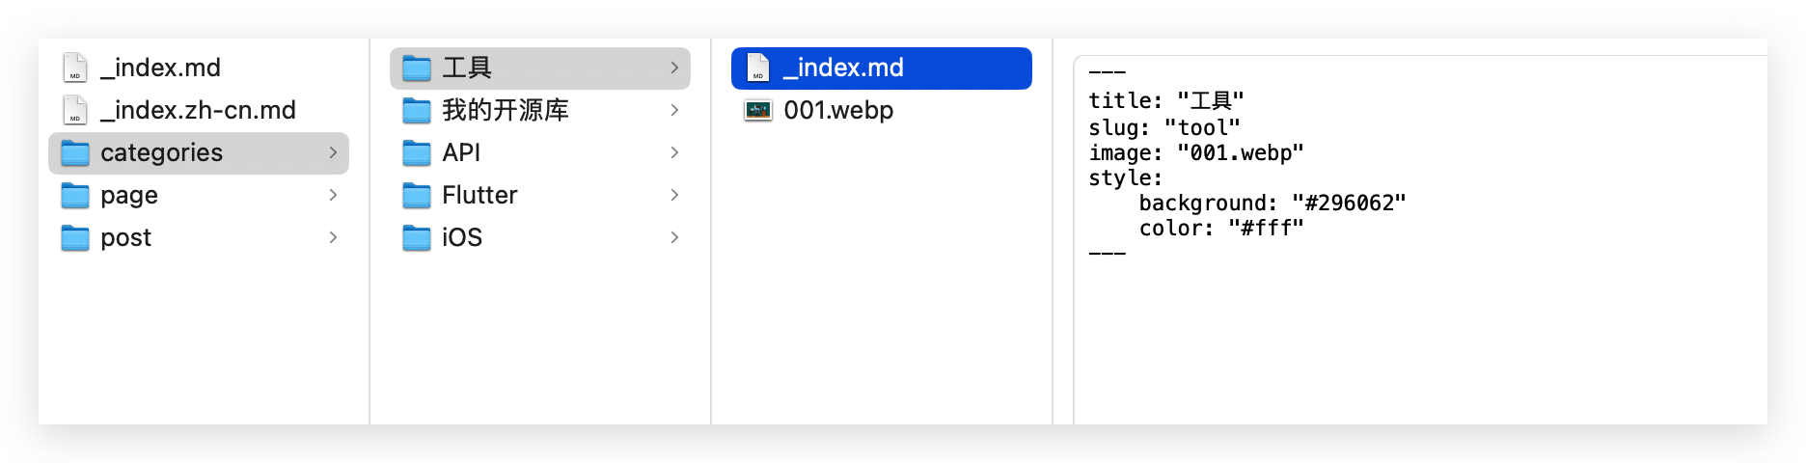Click the post folder icon
This screenshot has width=1806, height=463.
tap(75, 237)
